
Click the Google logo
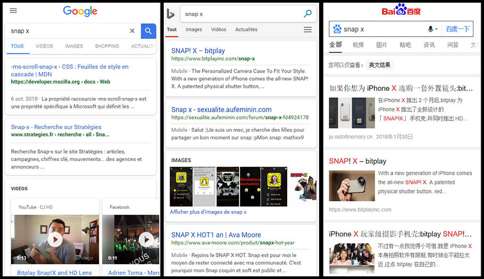80,11
